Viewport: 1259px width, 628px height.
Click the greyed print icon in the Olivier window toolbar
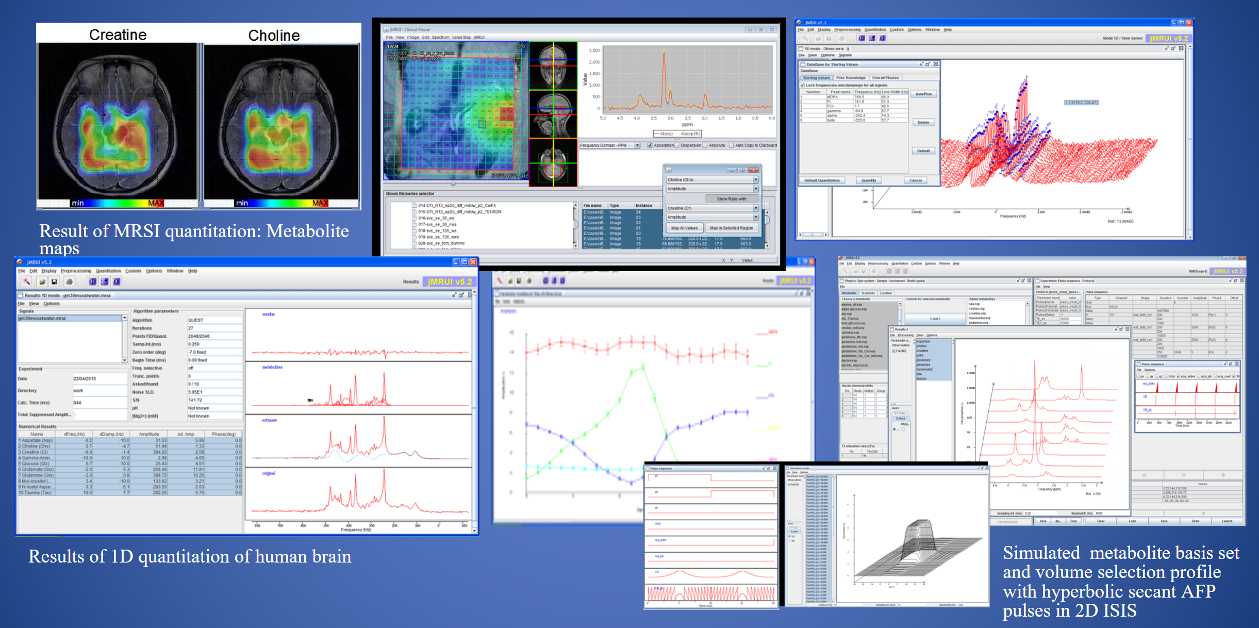click(842, 38)
